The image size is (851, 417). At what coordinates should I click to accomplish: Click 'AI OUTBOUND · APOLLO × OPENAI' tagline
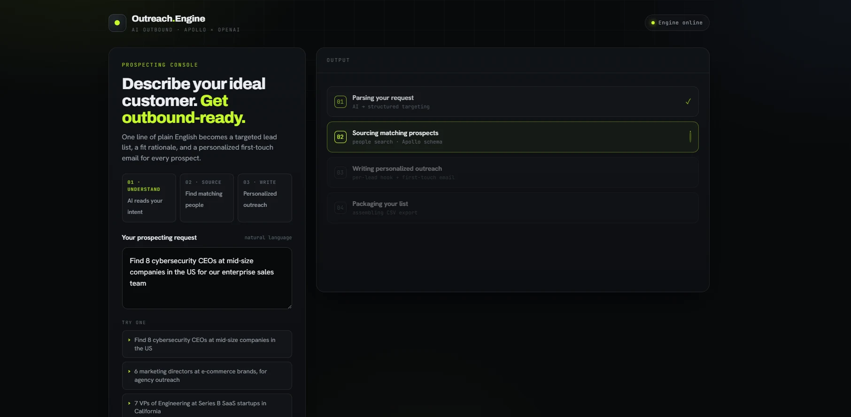[x=186, y=30]
